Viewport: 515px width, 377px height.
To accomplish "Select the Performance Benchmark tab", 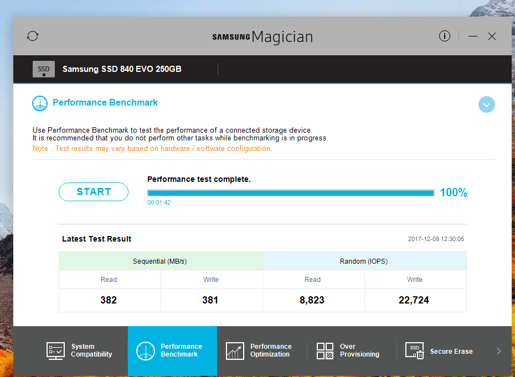I will pos(172,351).
